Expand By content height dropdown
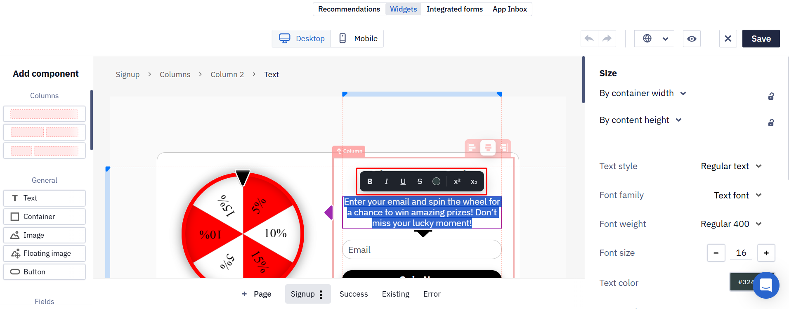Image resolution: width=789 pixels, height=309 pixels. coord(640,120)
